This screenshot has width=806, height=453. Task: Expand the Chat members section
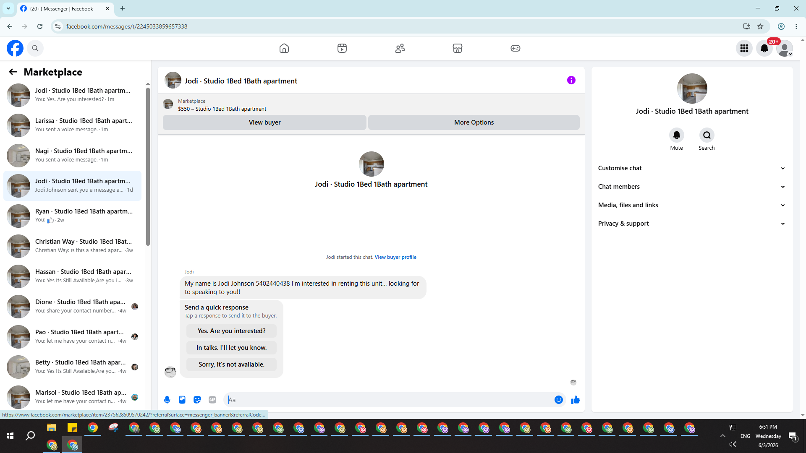click(x=692, y=187)
